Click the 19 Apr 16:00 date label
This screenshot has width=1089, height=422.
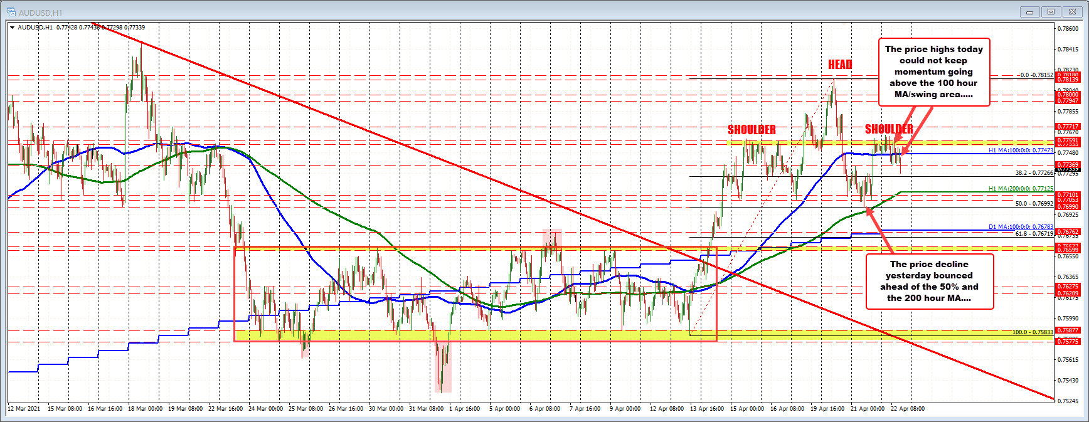tap(827, 409)
